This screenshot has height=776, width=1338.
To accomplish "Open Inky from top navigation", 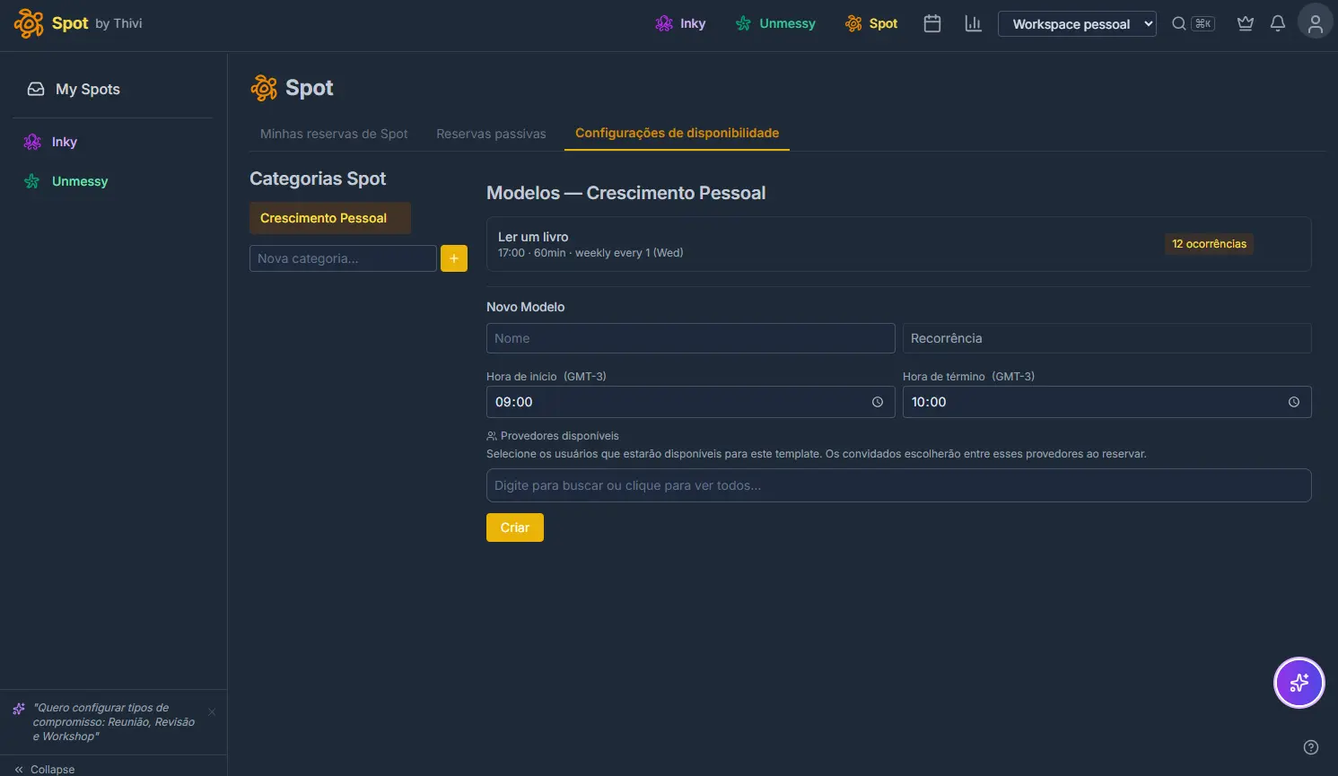I will click(x=680, y=23).
